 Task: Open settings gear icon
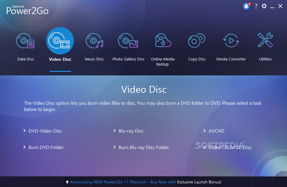click(x=264, y=6)
